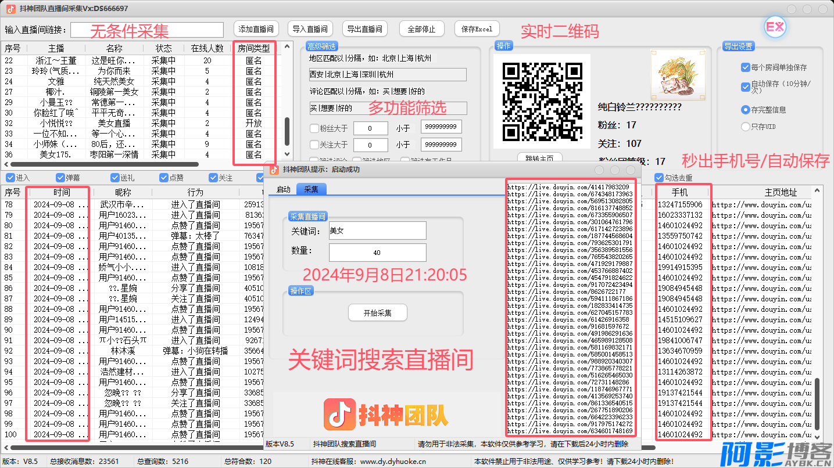Click the 关注大于 maximum 999999999 field
The height and width of the screenshot is (468, 834).
[442, 145]
